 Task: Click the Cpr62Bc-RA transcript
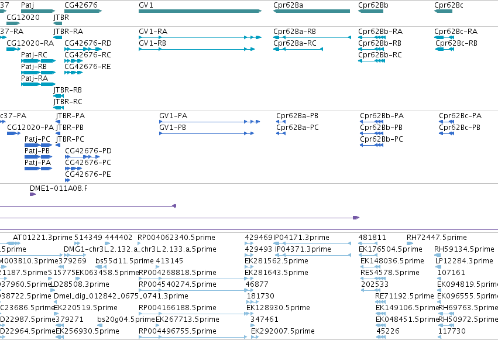444,37
